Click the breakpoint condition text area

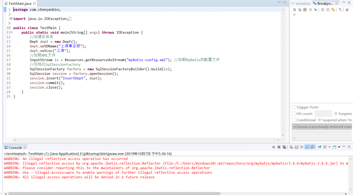pos(322,134)
